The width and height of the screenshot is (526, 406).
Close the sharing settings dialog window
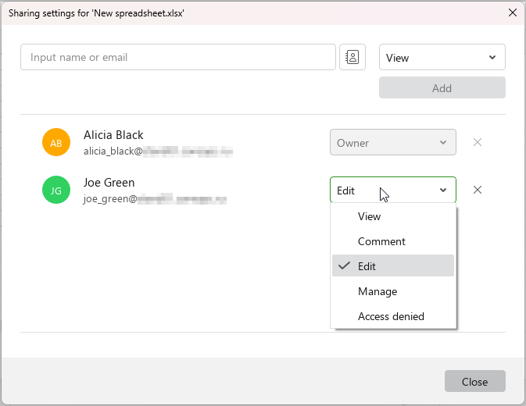[512, 12]
